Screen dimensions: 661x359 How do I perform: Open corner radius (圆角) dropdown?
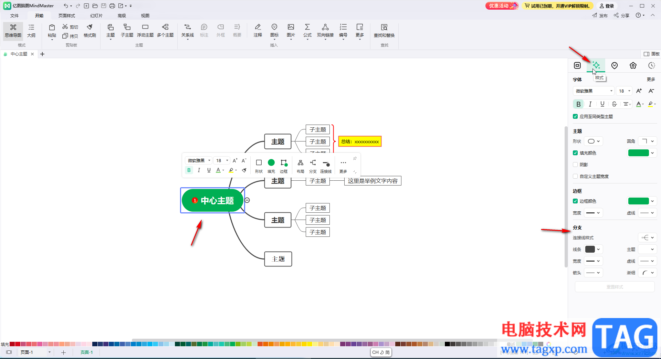click(648, 141)
